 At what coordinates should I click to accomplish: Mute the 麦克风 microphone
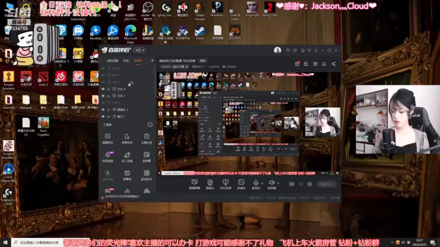(x=256, y=184)
